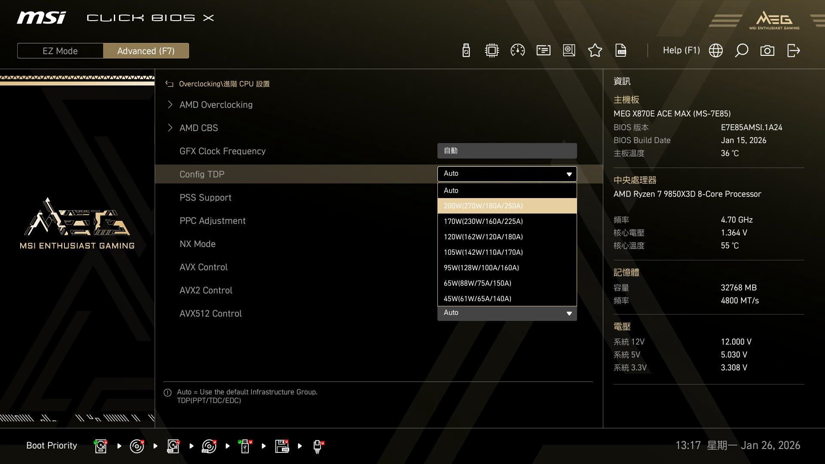The height and width of the screenshot is (464, 825).
Task: Click the globe language icon
Action: (x=715, y=51)
